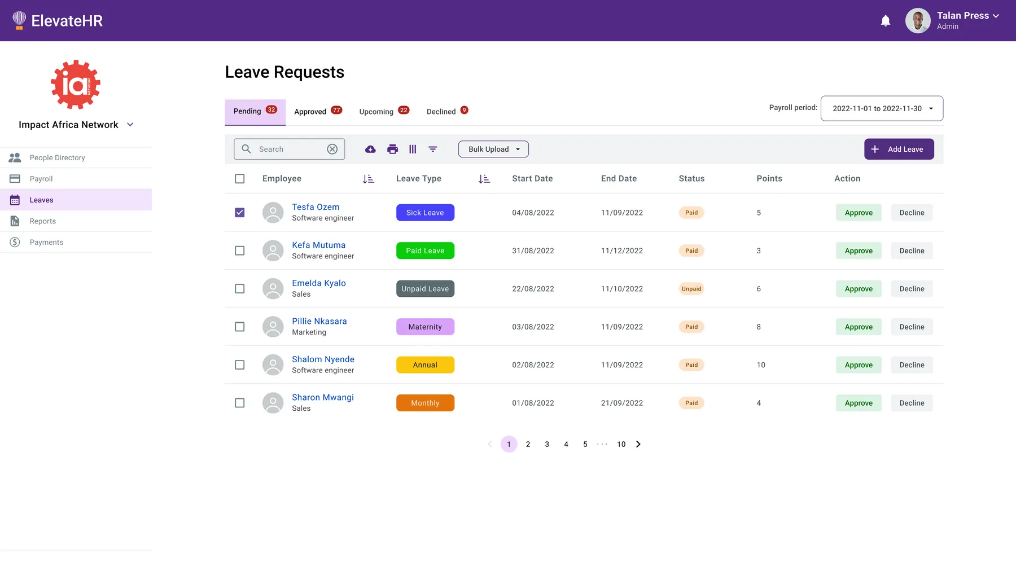Decline Pillie Nkasara's leave request
Image resolution: width=1016 pixels, height=571 pixels.
[x=912, y=327]
